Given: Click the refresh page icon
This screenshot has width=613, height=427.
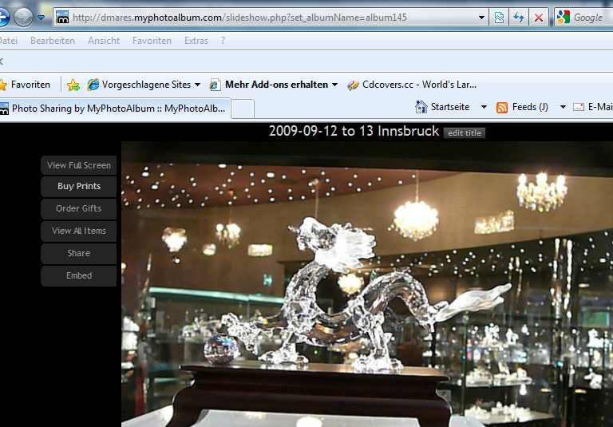Looking at the screenshot, I should [x=519, y=17].
